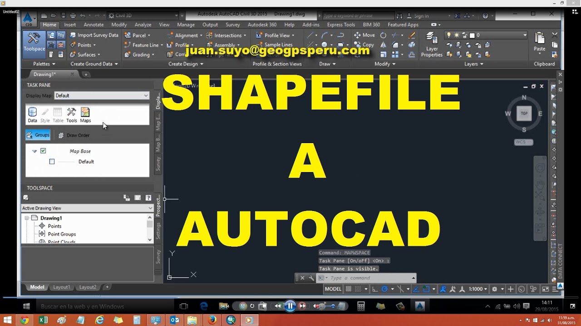Toggle the Default layer checkbox

(52, 162)
